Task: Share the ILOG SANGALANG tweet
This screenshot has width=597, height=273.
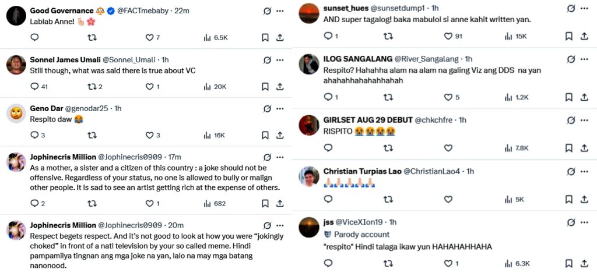Action: (x=584, y=97)
